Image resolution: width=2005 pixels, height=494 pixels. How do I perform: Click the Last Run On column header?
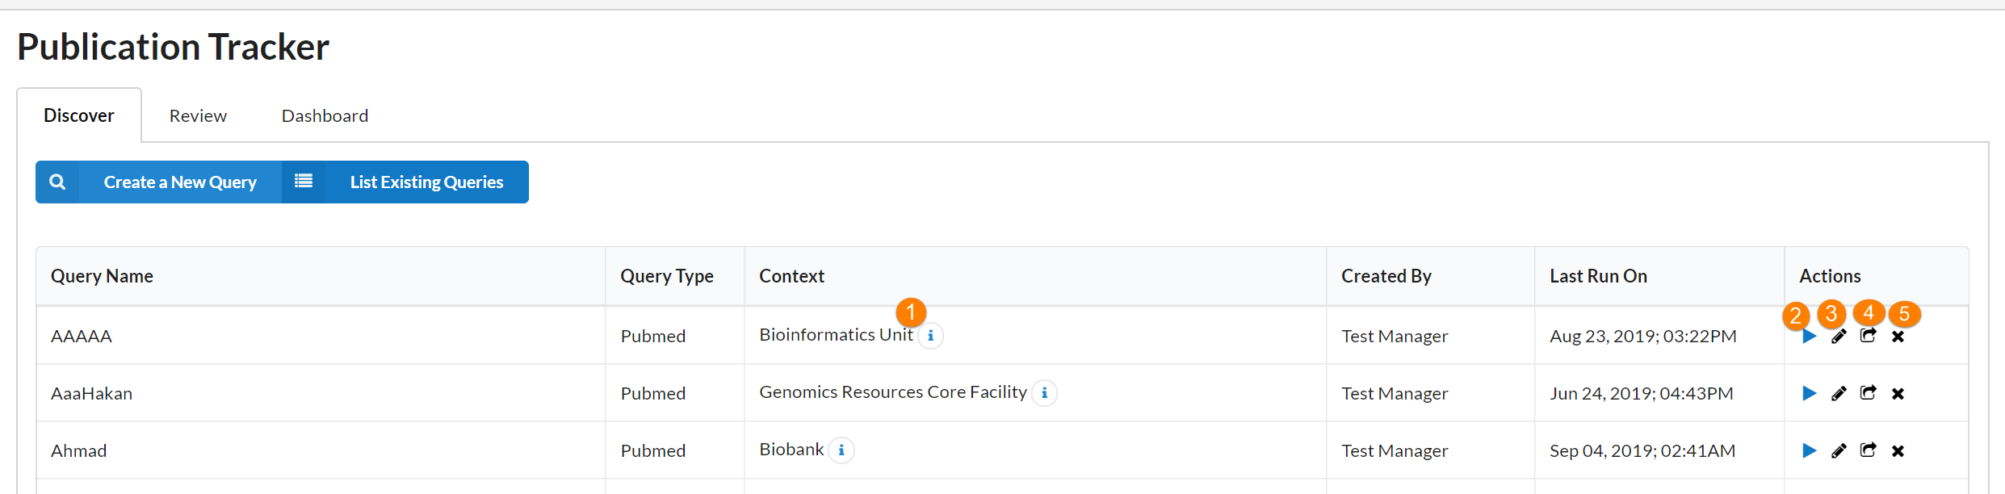[x=1598, y=276]
